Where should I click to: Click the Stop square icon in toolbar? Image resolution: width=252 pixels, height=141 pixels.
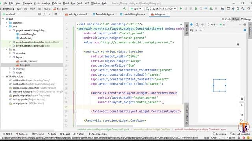click(x=216, y=9)
